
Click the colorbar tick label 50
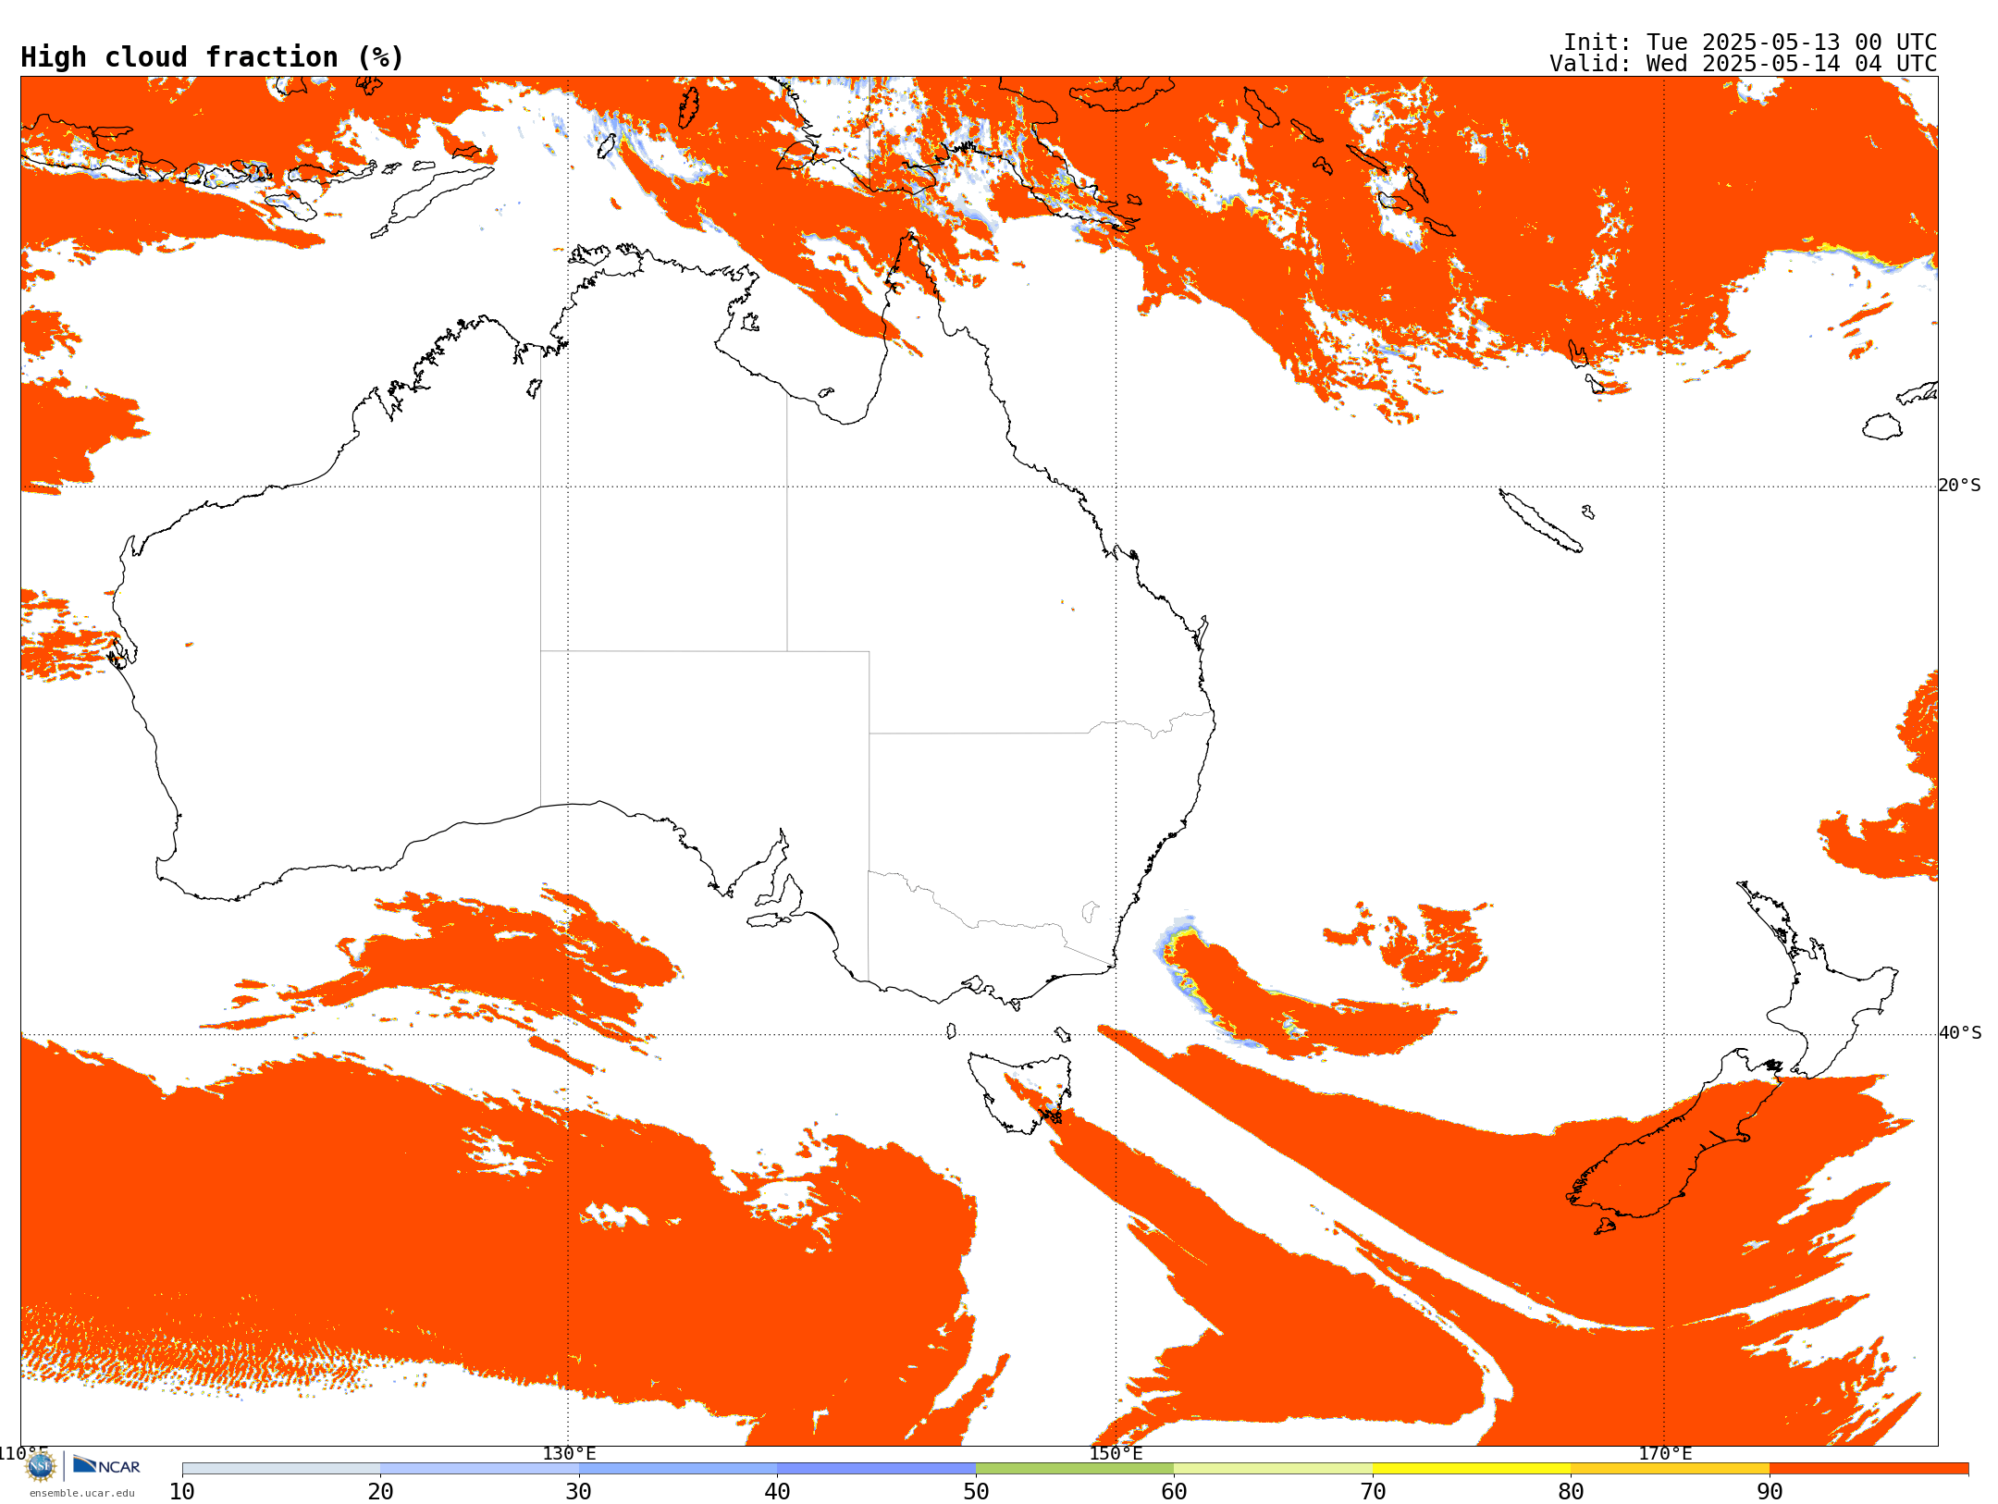tap(976, 1492)
